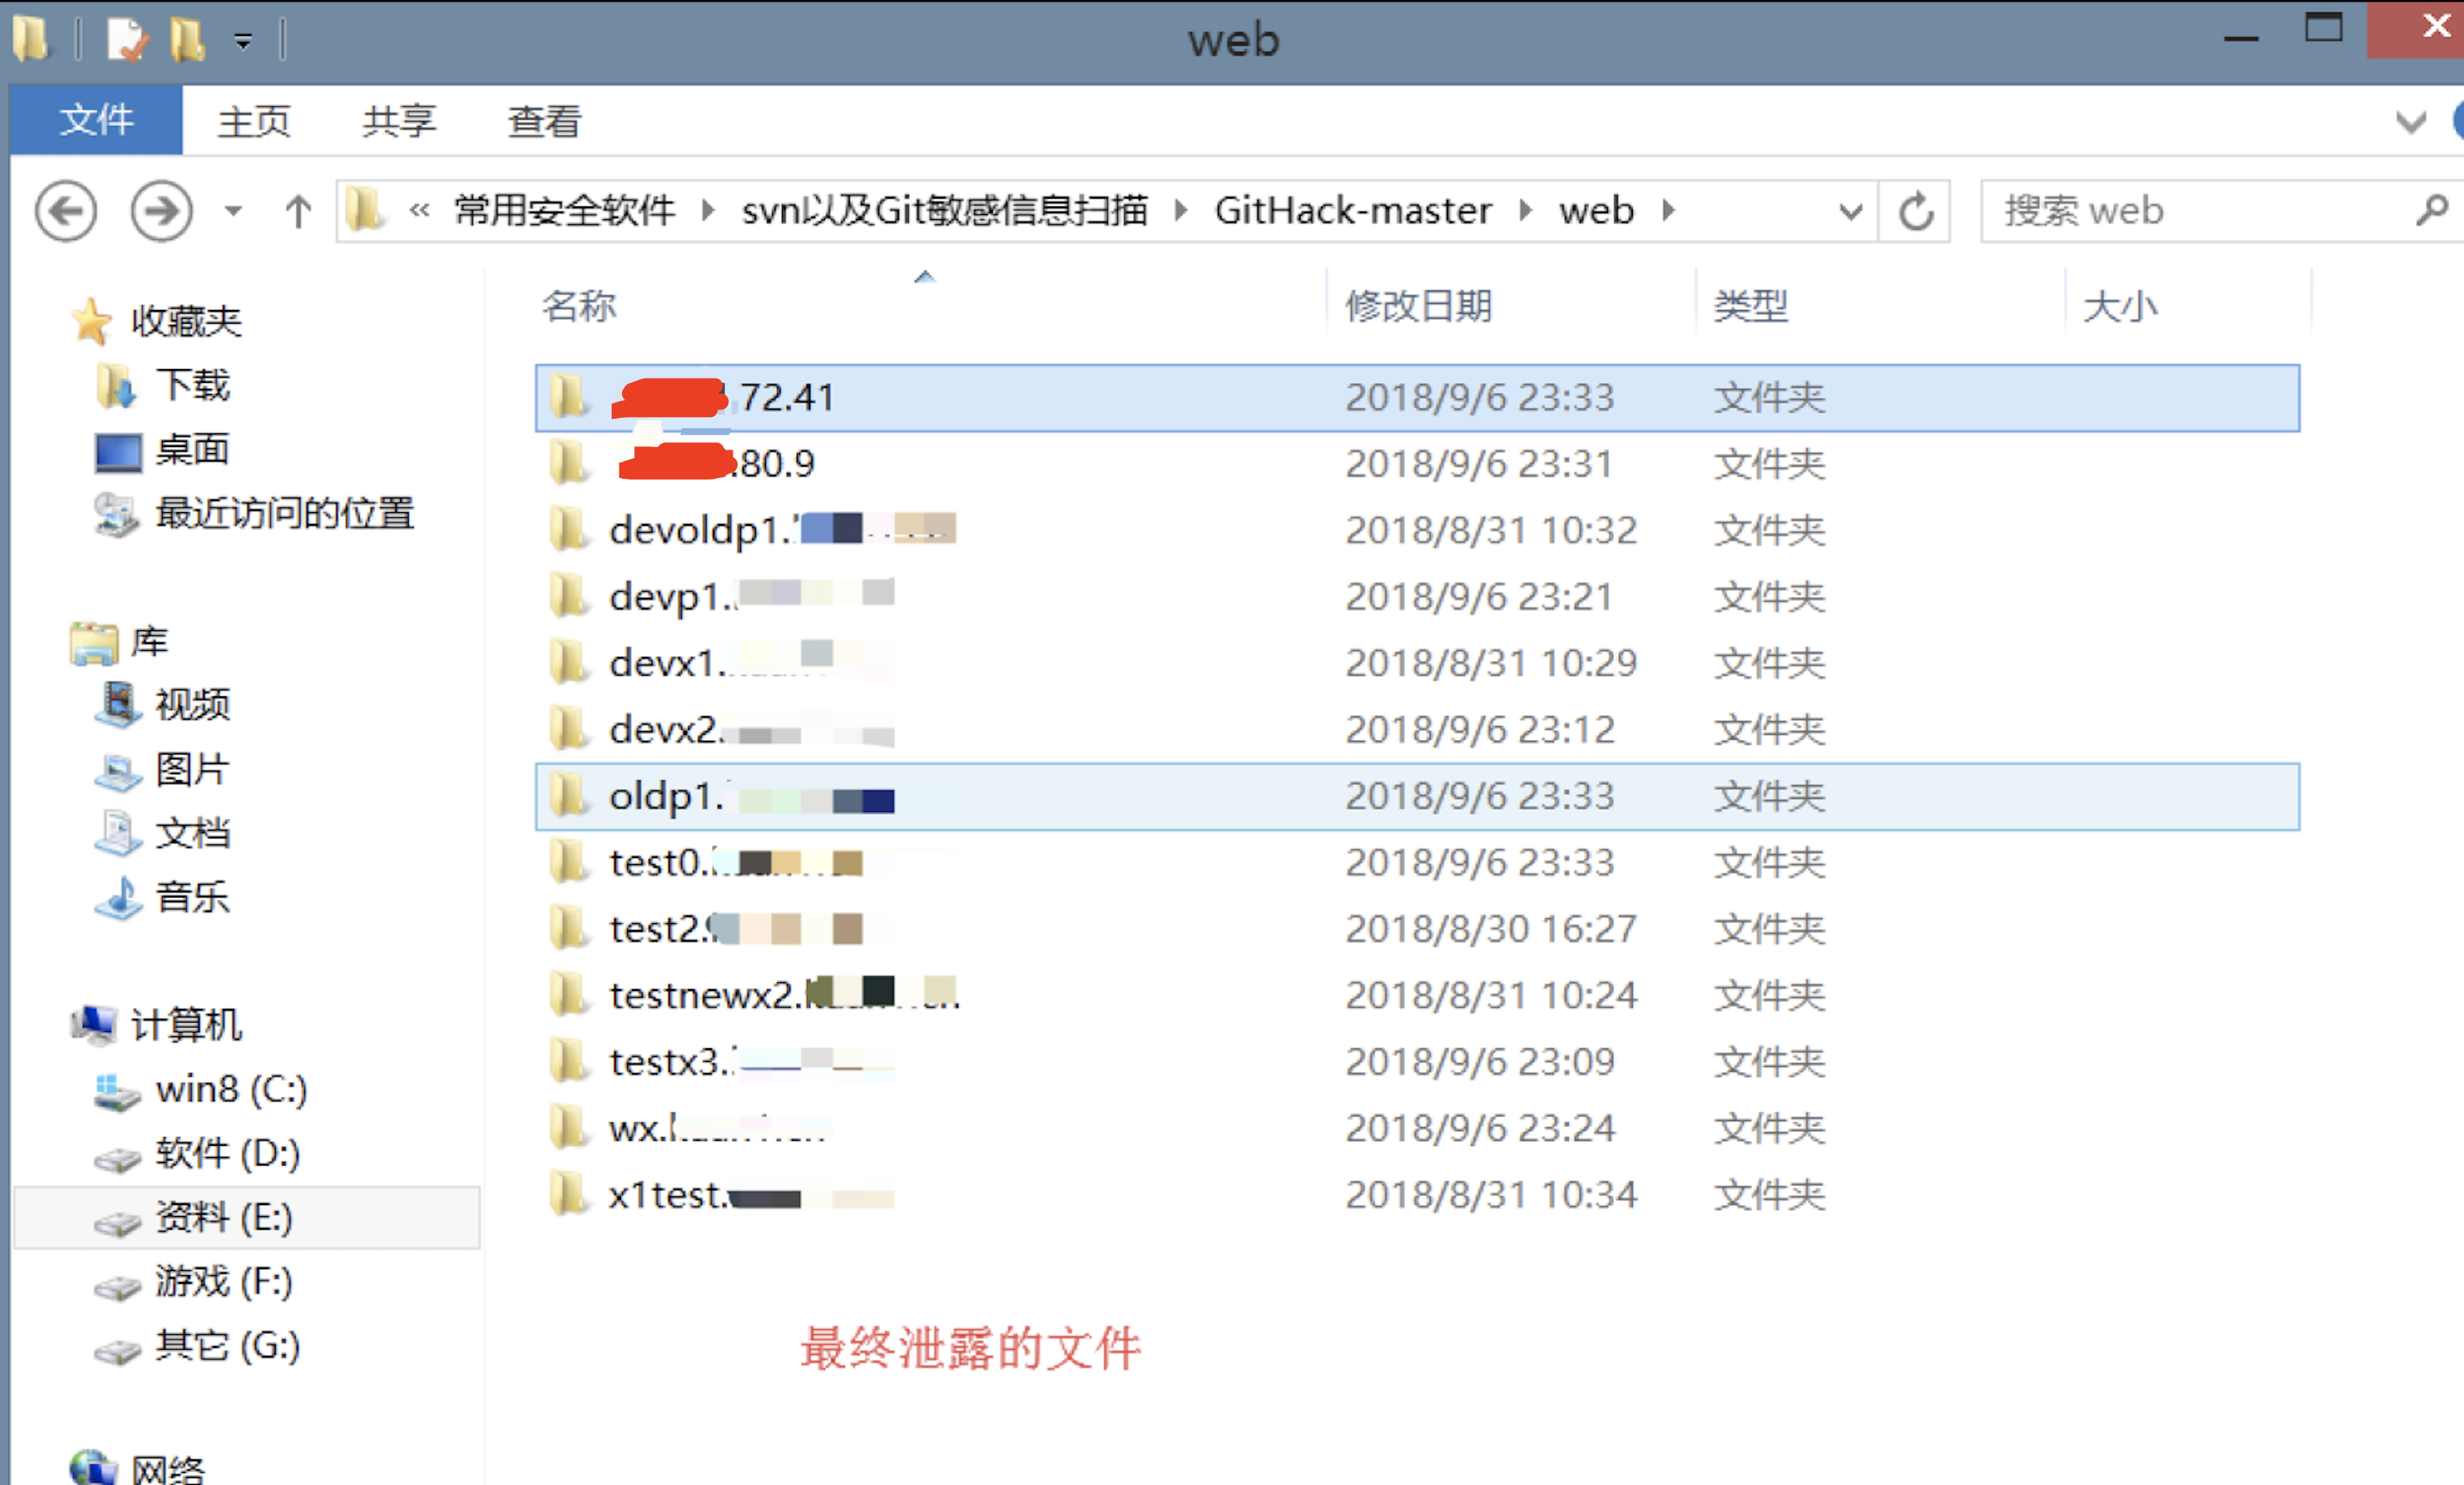The width and height of the screenshot is (2464, 1485).
Task: Sort by the 名称 column header
Action: 580,306
